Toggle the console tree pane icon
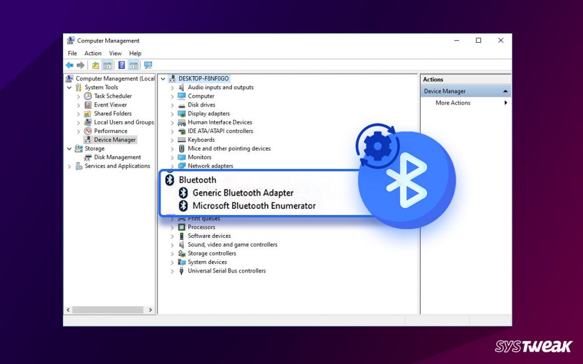This screenshot has width=583, height=364. (107, 65)
